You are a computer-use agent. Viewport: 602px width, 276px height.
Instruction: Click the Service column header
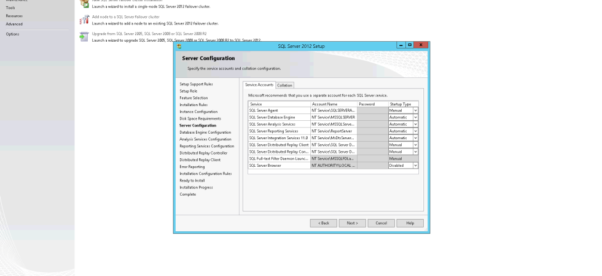(279, 104)
